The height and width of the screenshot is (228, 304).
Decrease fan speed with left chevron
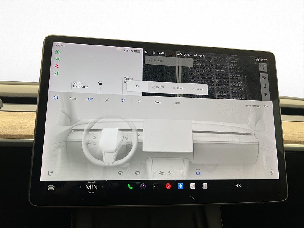click(154, 173)
